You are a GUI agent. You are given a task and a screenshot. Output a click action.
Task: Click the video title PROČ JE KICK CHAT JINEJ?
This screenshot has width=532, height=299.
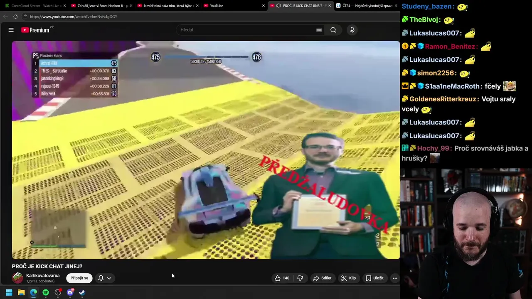(47, 267)
